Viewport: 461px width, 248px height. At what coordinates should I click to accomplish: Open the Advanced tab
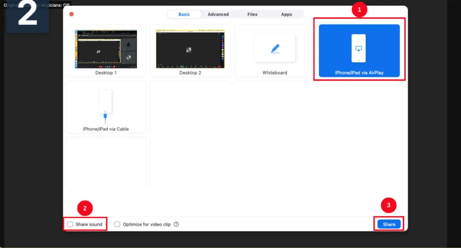218,14
